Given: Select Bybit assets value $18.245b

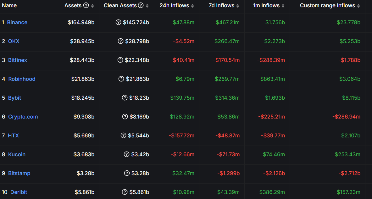Looking at the screenshot, I should tap(83, 98).
